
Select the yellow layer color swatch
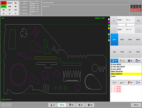coord(109,28)
